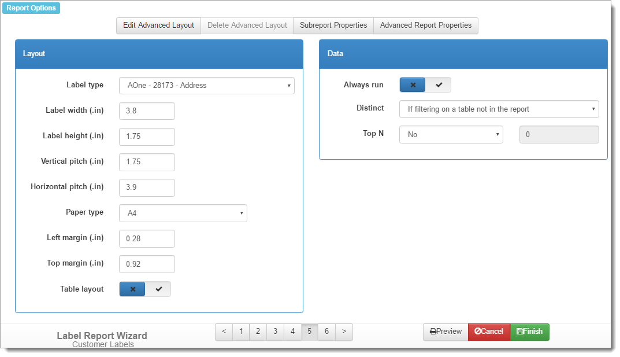The height and width of the screenshot is (357, 620).
Task: Cancel the label report wizard
Action: coord(489,332)
